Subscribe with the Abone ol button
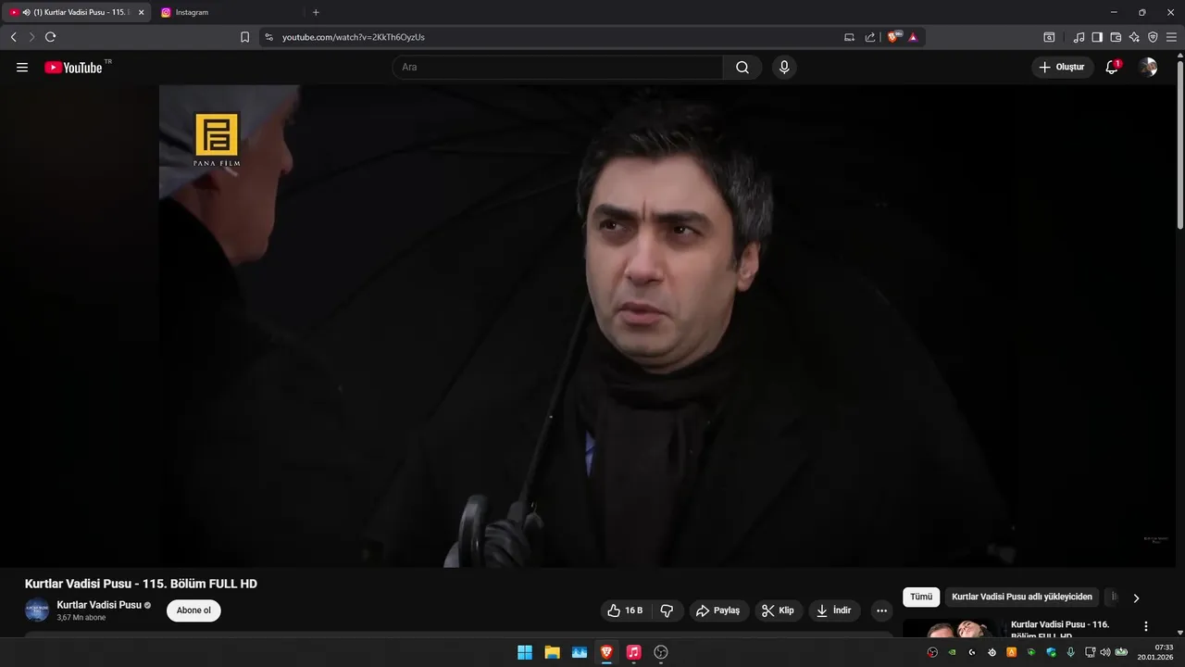 (x=193, y=610)
